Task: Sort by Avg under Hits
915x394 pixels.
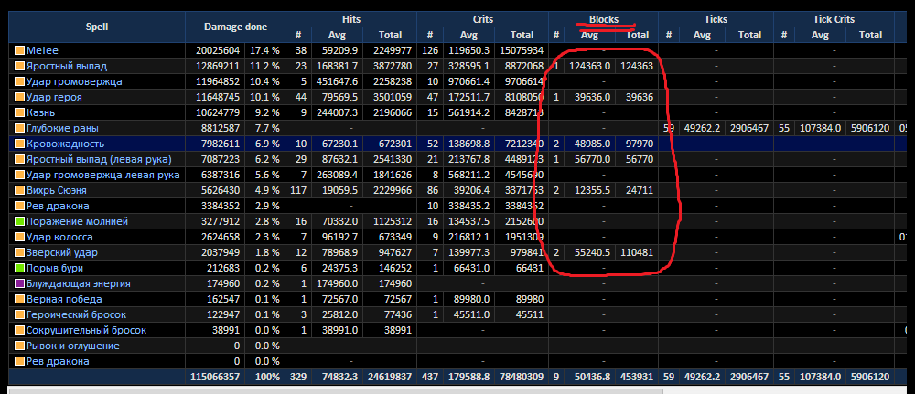Action: (338, 35)
